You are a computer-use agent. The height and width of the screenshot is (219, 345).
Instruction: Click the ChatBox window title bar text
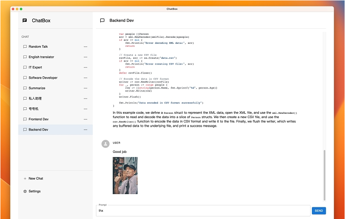pyautogui.click(x=172, y=9)
